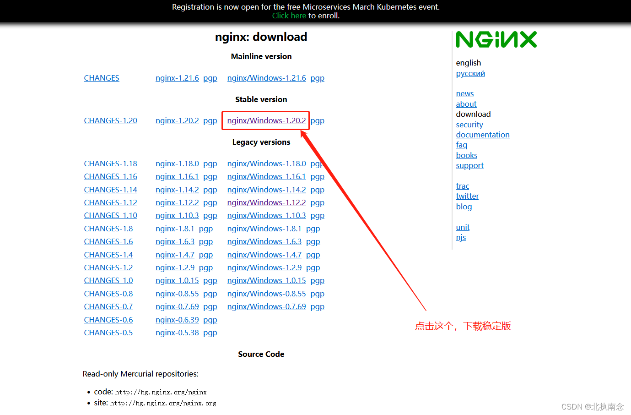Image resolution: width=631 pixels, height=415 pixels.
Task: Open CHANGES-0.5 changelog
Action: click(108, 333)
